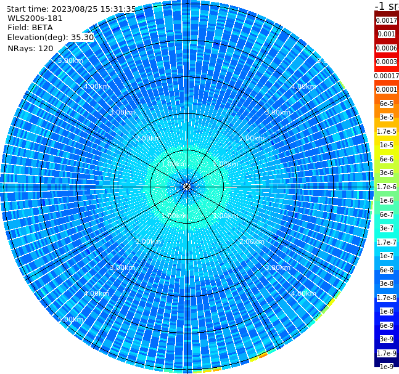Select the WLS200s-181 instrument label
This screenshot has width=399, height=374.
(35, 18)
